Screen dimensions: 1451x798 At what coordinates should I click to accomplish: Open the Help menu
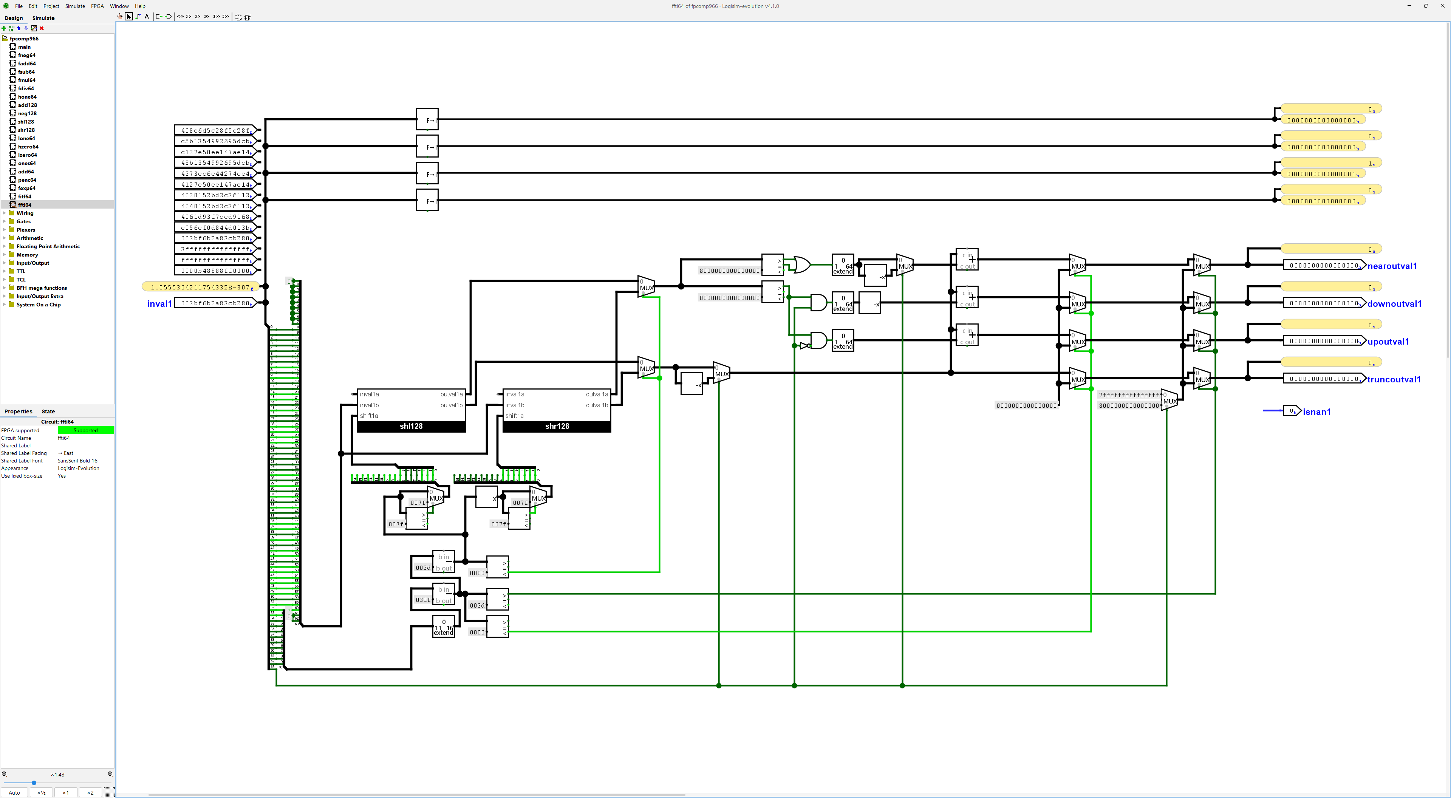(x=140, y=6)
